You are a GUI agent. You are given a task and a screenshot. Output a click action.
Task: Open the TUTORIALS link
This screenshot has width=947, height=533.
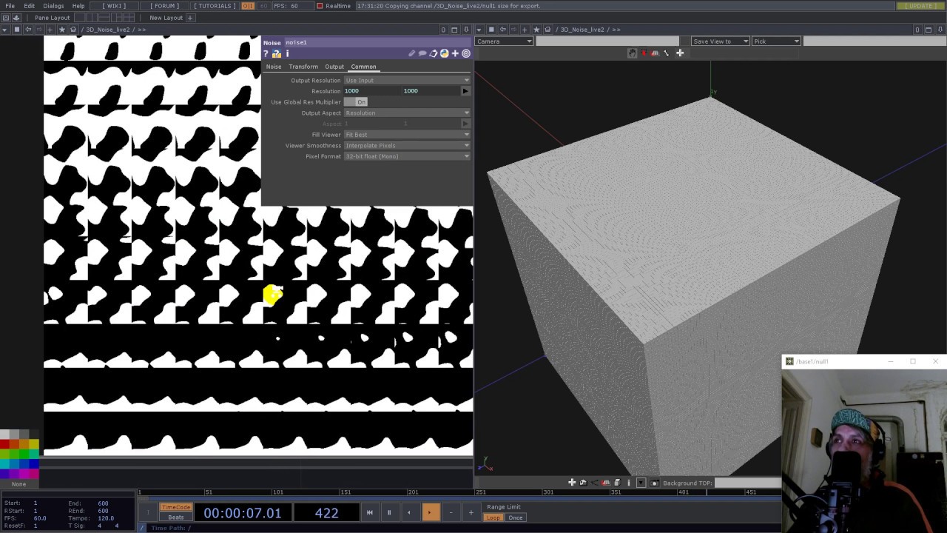(x=215, y=6)
